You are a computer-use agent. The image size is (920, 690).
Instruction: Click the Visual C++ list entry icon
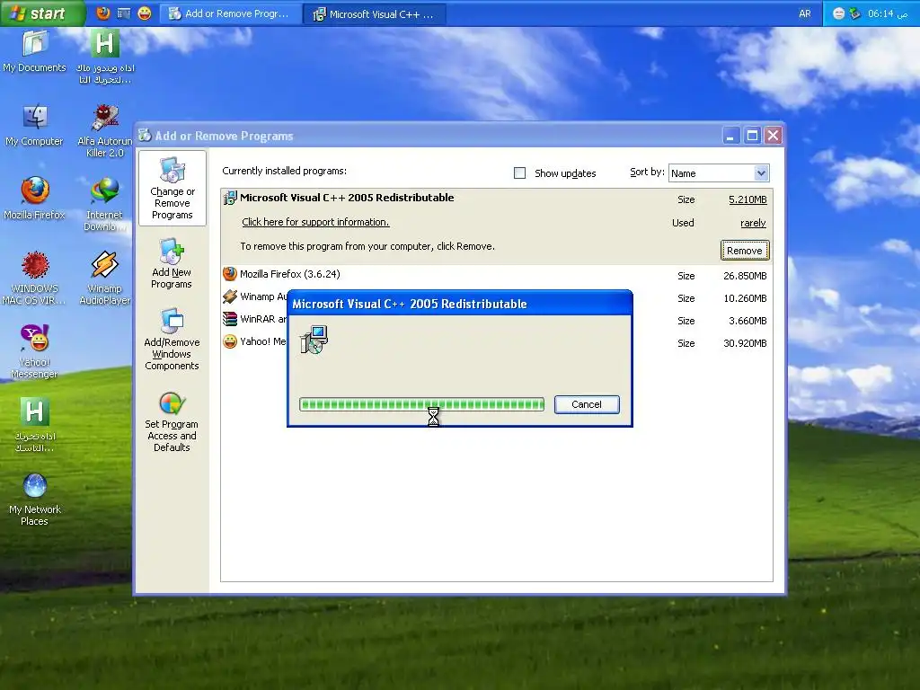coord(230,199)
